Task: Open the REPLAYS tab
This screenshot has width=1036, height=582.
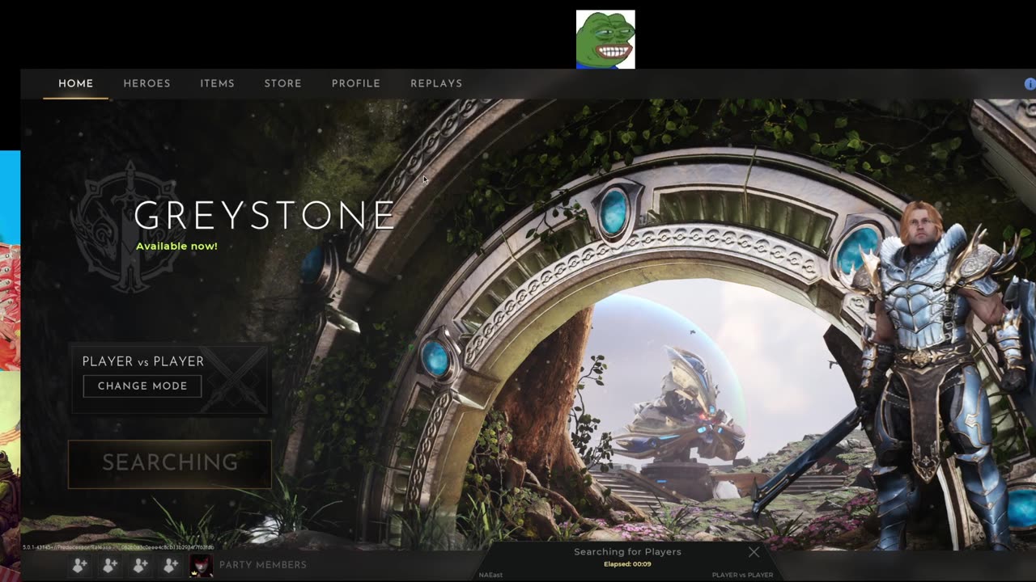Action: (436, 83)
